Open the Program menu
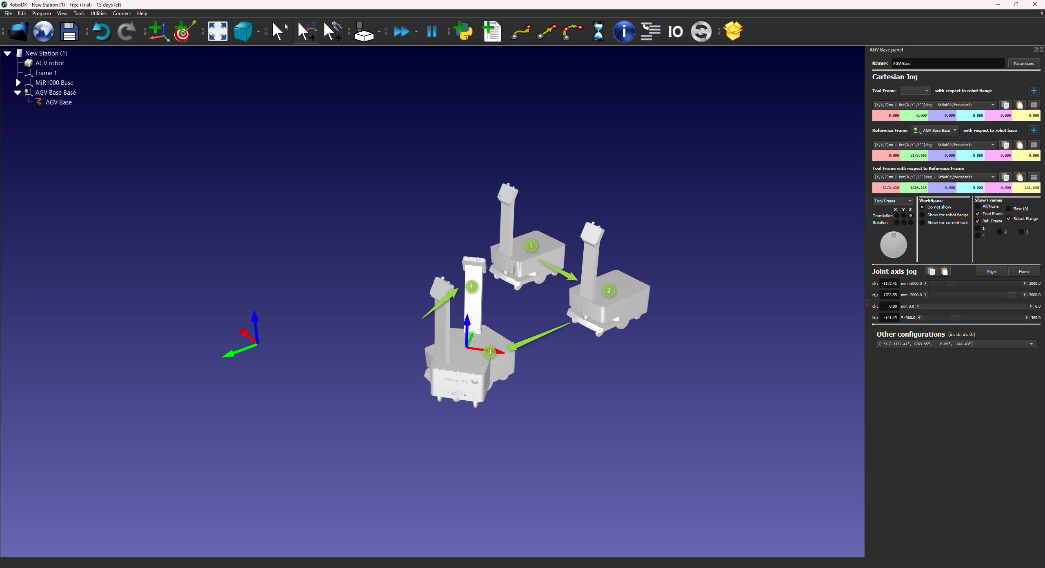The width and height of the screenshot is (1045, 568). pyautogui.click(x=42, y=13)
